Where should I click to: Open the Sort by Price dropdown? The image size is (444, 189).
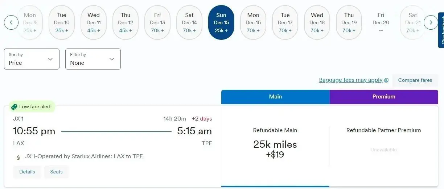coord(32,59)
